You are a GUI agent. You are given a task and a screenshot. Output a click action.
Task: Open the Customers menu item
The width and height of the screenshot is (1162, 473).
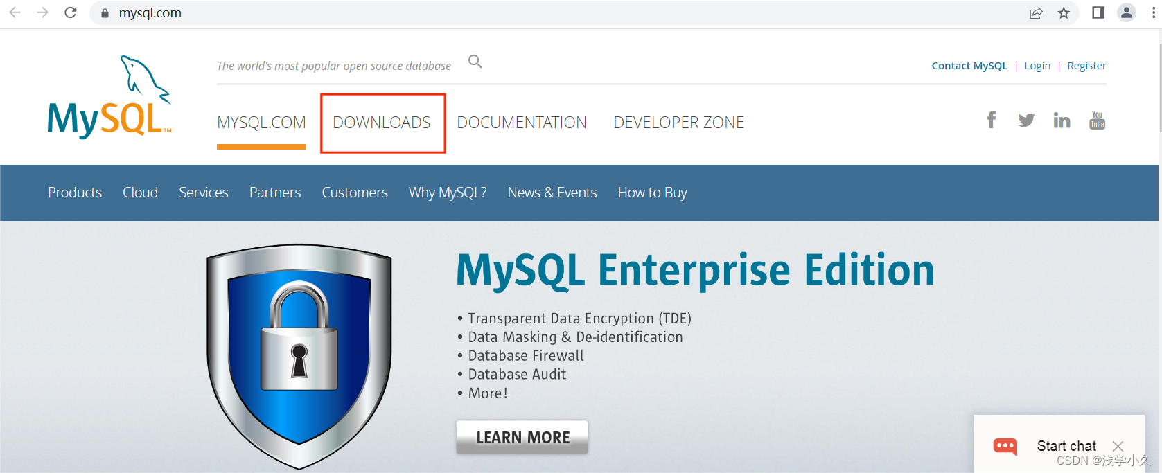click(355, 193)
